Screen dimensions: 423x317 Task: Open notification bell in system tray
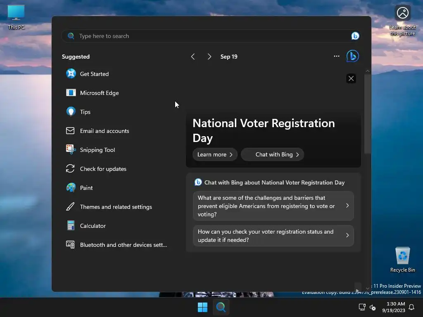(411, 307)
